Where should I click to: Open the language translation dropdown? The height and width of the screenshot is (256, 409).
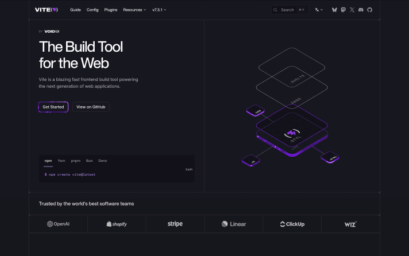319,10
